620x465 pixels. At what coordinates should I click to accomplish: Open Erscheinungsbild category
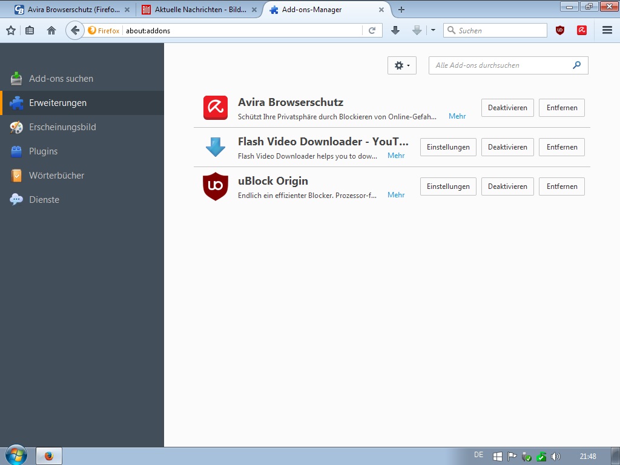point(82,127)
